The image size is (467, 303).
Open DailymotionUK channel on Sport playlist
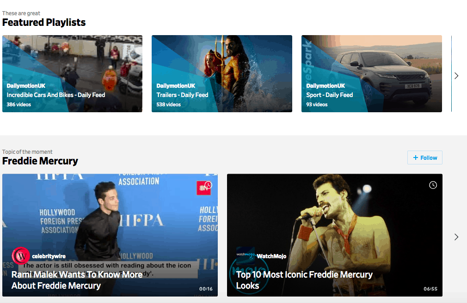[x=326, y=86]
